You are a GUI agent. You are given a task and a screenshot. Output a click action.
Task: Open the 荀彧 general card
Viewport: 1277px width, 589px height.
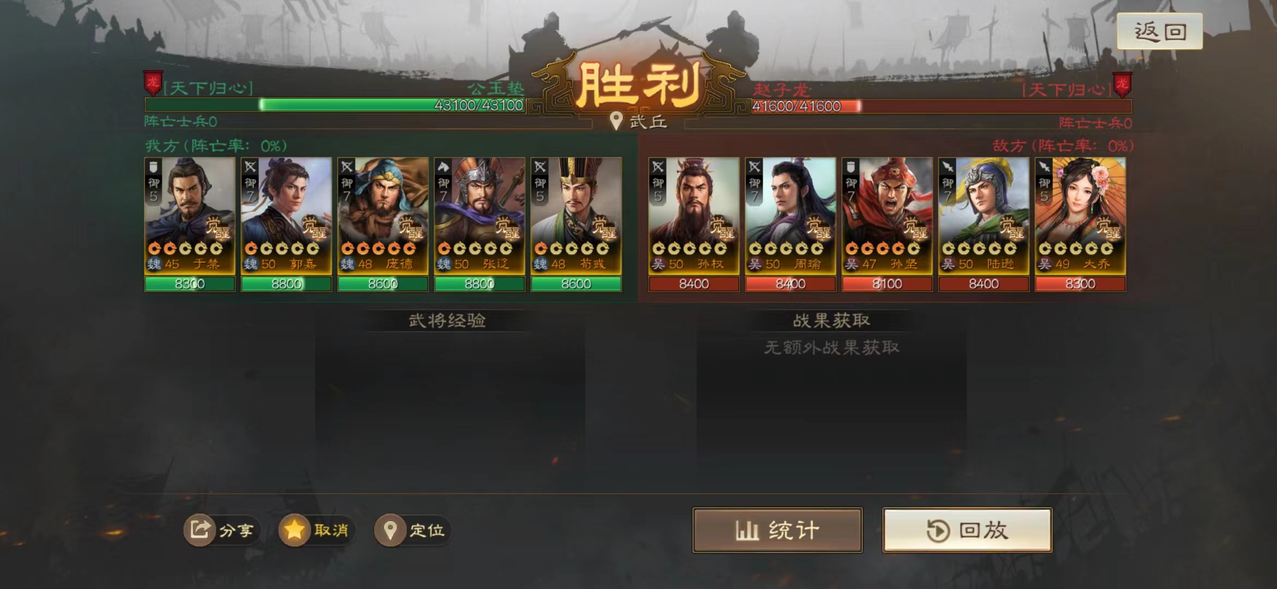click(576, 216)
